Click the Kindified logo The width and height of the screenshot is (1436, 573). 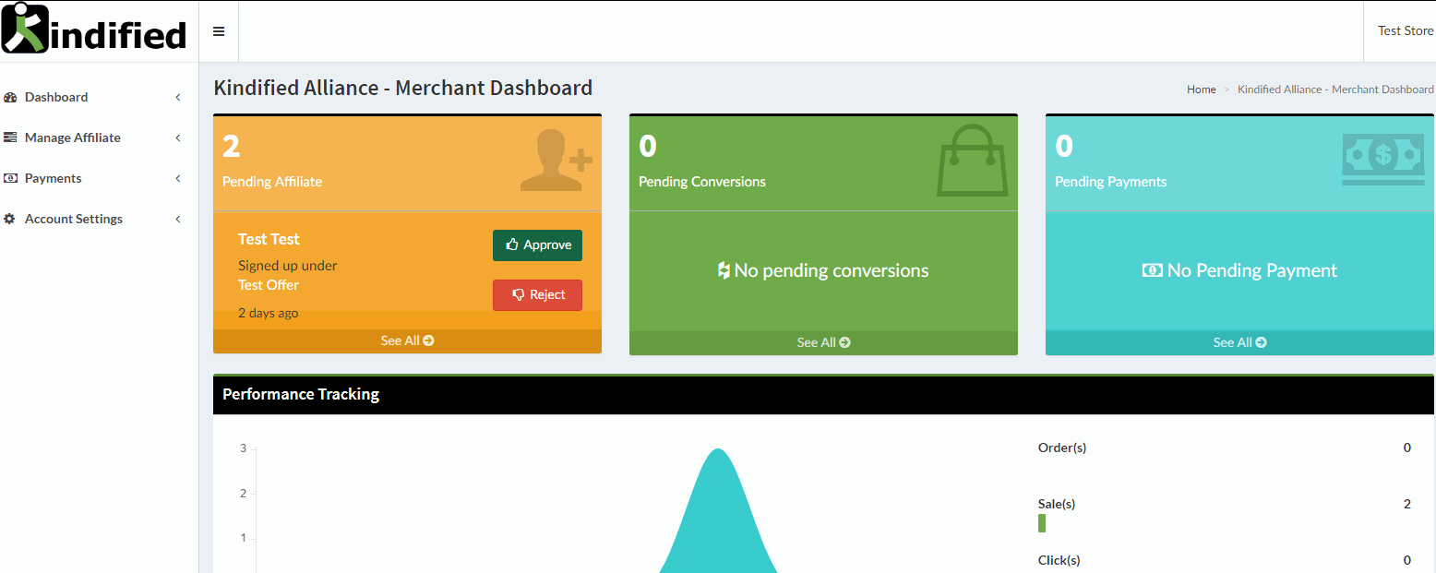pyautogui.click(x=94, y=30)
